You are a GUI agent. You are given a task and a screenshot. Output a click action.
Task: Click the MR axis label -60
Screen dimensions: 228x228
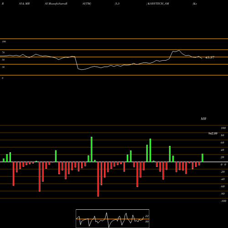point(223,187)
